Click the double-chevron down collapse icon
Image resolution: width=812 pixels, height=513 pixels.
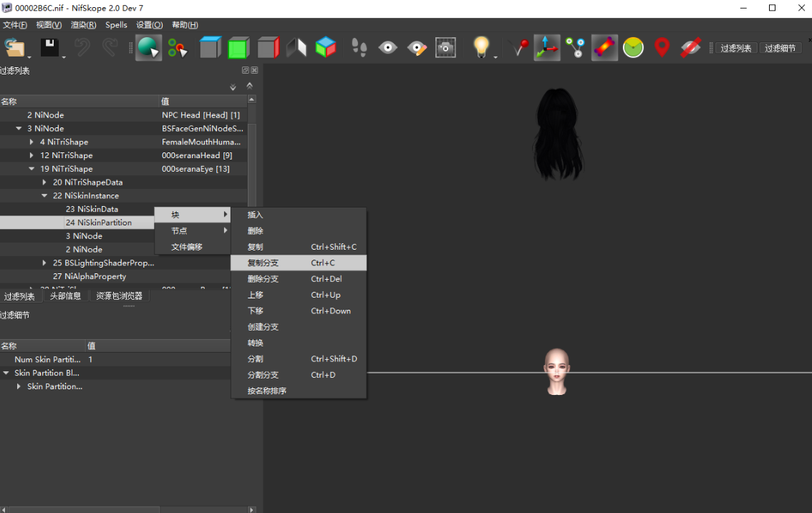click(233, 87)
